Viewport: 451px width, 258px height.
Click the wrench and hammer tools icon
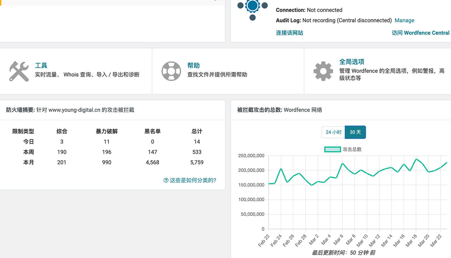(x=19, y=71)
